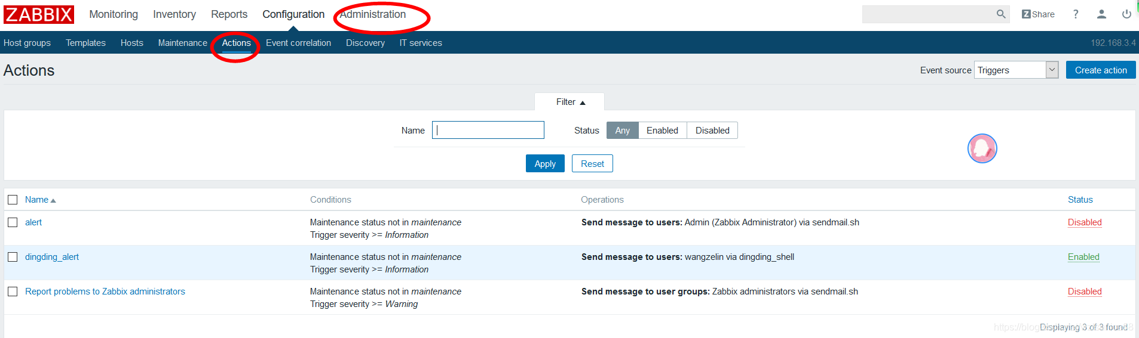Select the Any status filter

pyautogui.click(x=622, y=131)
